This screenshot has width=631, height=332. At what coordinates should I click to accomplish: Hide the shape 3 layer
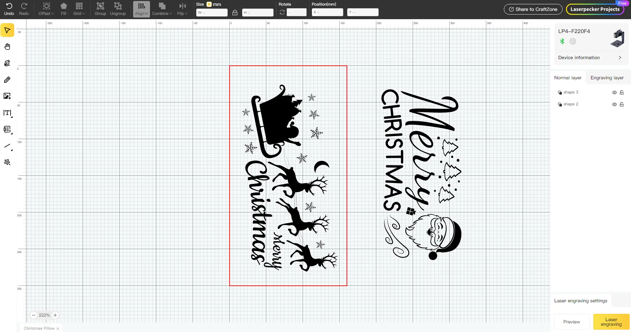point(614,92)
